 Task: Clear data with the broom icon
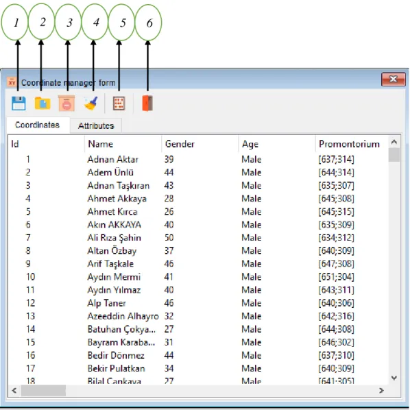pyautogui.click(x=91, y=104)
